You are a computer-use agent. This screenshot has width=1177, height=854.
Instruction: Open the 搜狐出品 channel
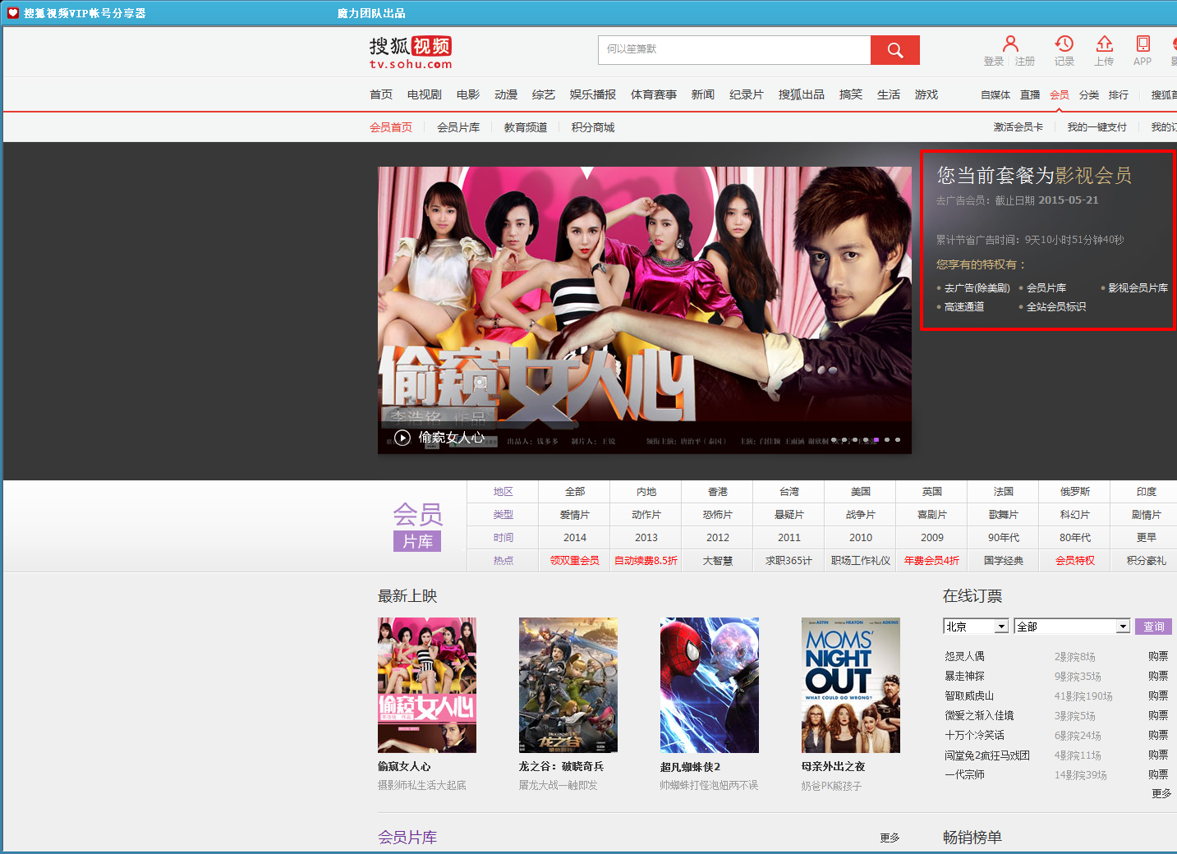(x=802, y=95)
